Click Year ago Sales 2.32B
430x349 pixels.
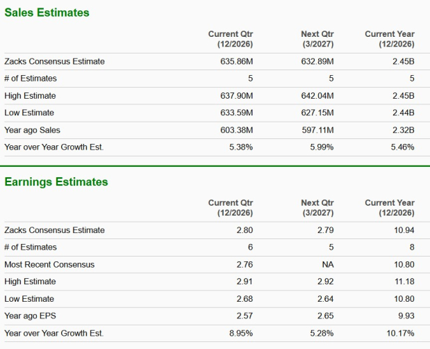point(404,130)
